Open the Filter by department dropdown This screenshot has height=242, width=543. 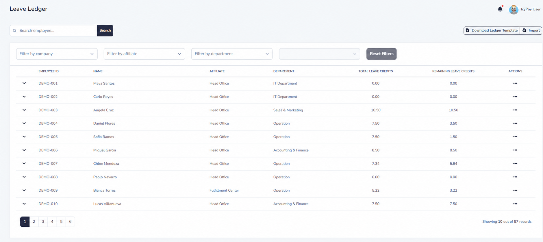[x=232, y=54]
